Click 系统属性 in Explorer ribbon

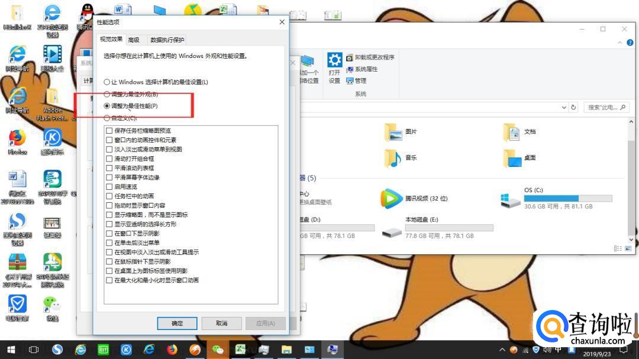point(362,69)
